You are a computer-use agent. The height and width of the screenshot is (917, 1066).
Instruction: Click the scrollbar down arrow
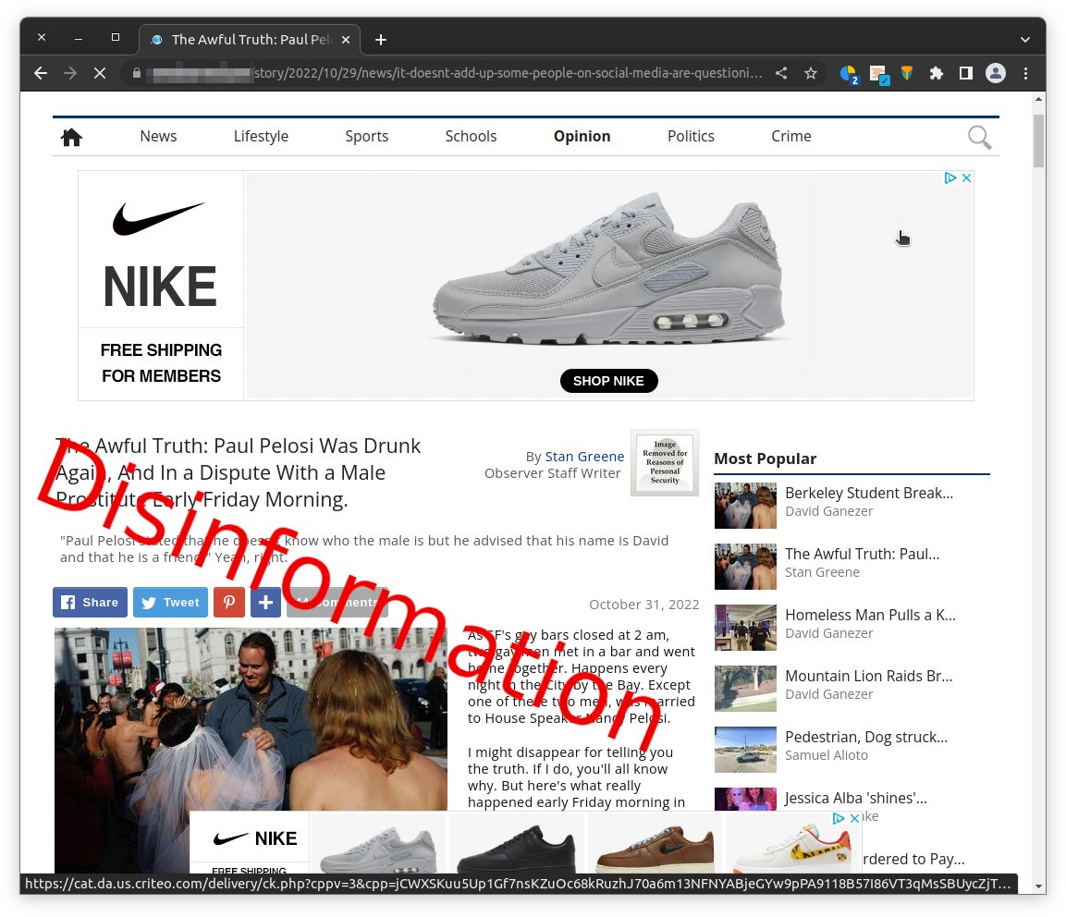[x=1038, y=886]
